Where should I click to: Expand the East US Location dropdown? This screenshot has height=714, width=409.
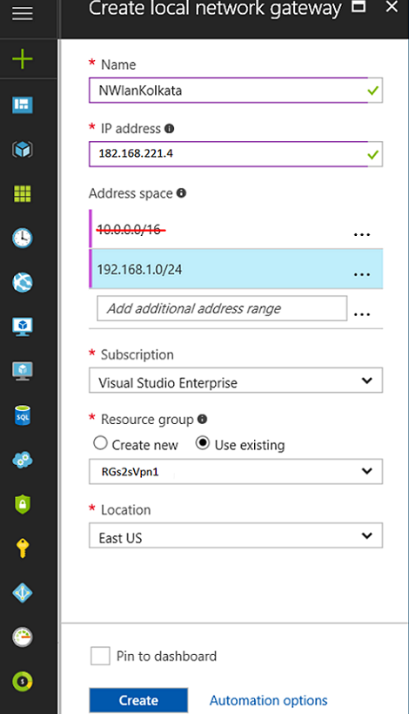point(236,535)
